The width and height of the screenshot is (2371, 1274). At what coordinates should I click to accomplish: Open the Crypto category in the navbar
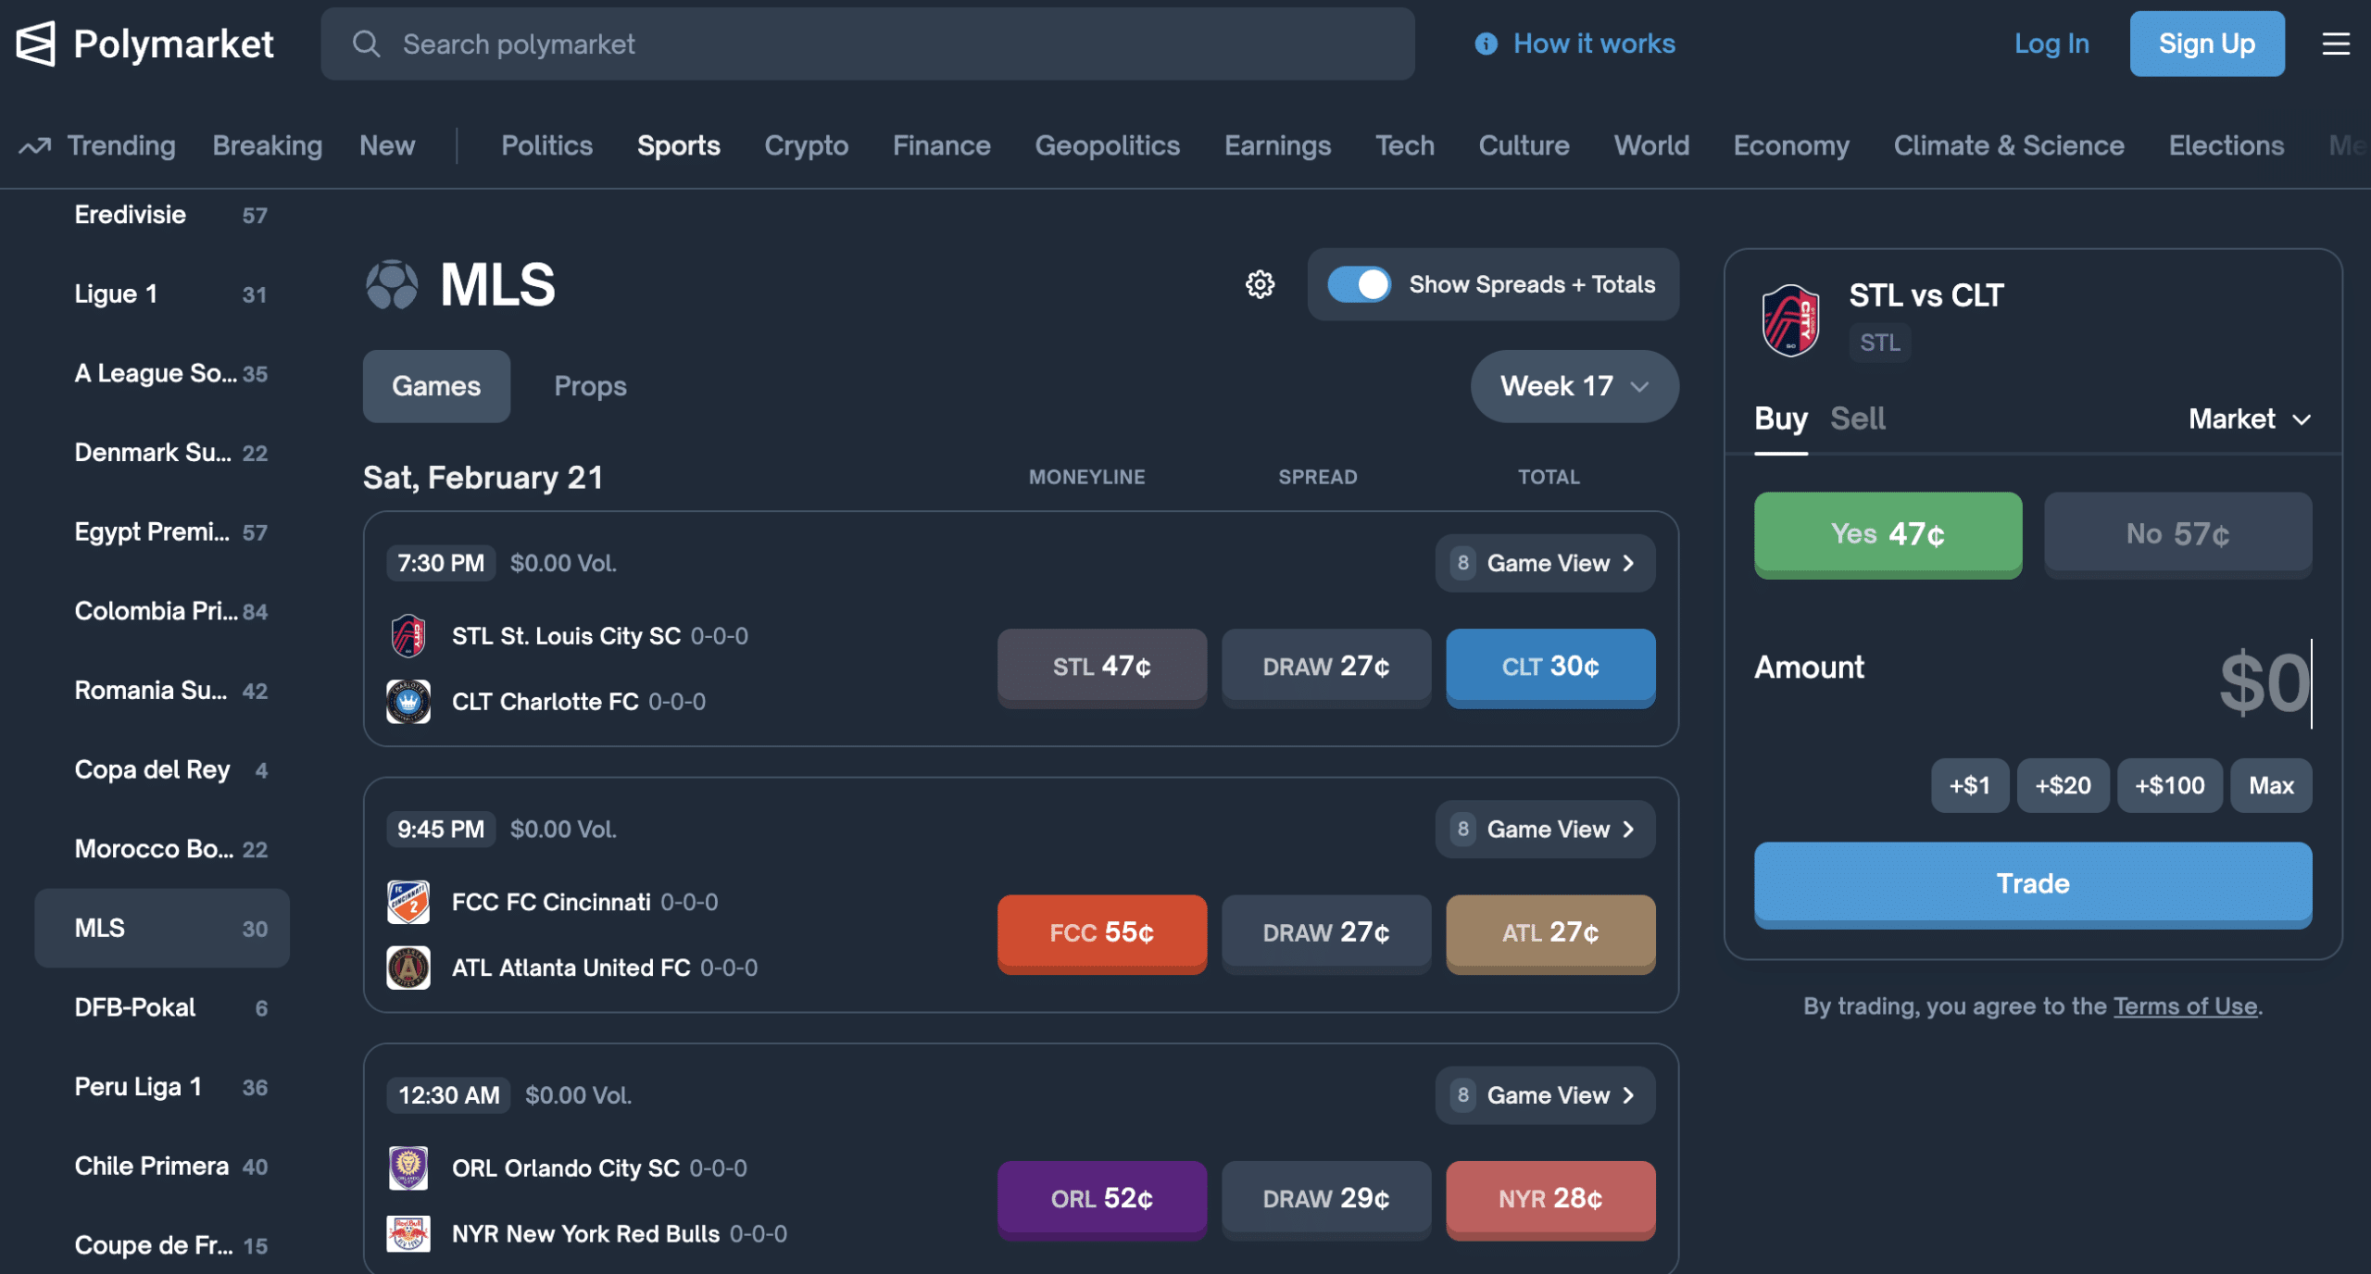click(805, 145)
